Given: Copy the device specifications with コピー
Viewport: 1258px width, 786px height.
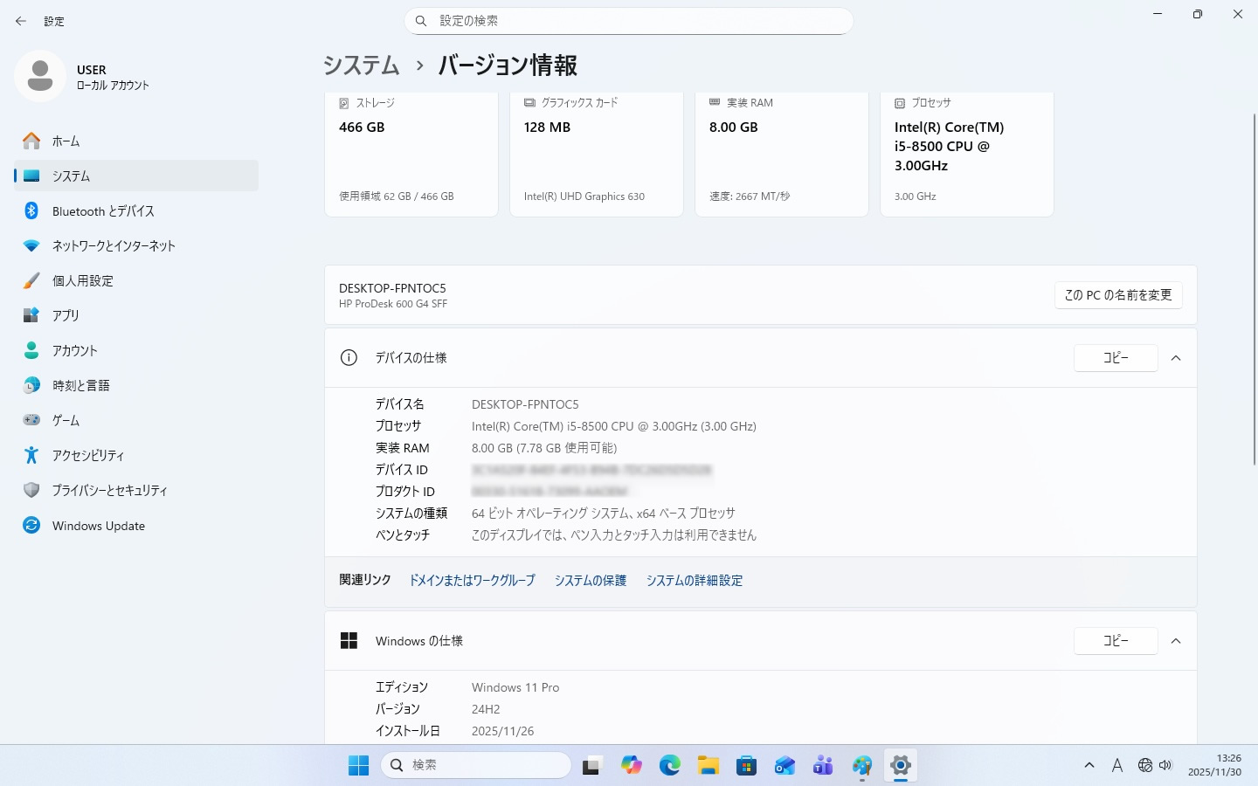Looking at the screenshot, I should [1116, 358].
